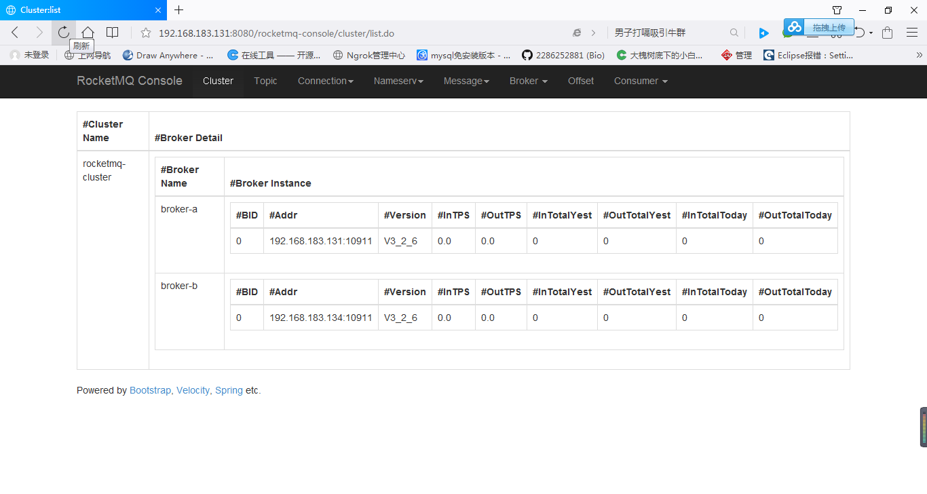Open the Draw Anywhere bookmark
Viewport: 927px width, 494px height.
click(x=168, y=55)
